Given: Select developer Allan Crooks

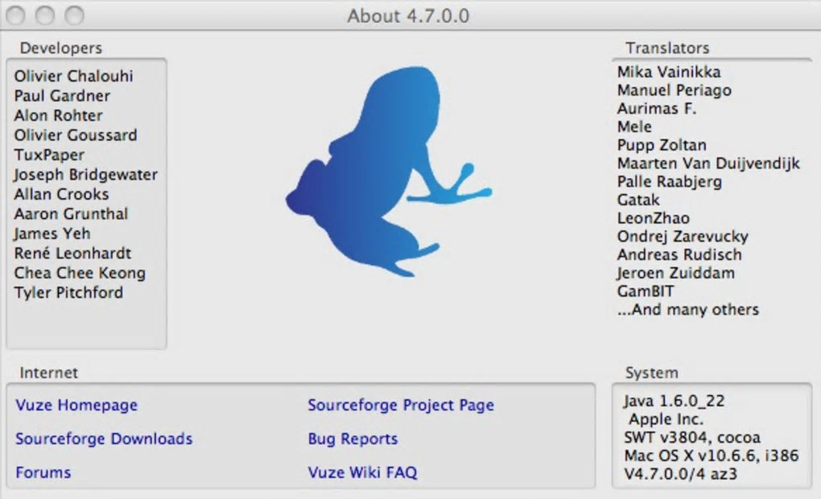Looking at the screenshot, I should (x=61, y=194).
